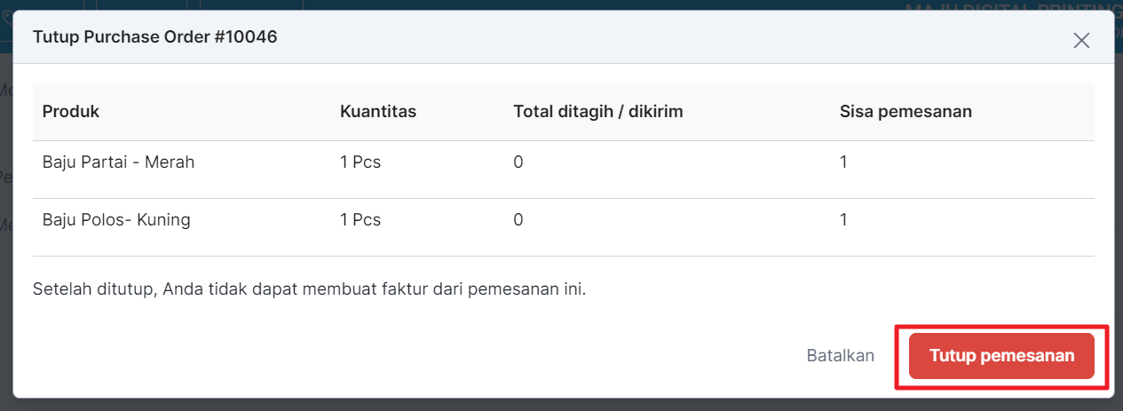This screenshot has width=1123, height=411.
Task: Cancel with the Batalkan link
Action: pyautogui.click(x=840, y=356)
